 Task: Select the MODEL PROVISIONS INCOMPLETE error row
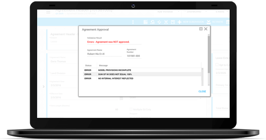142,70
